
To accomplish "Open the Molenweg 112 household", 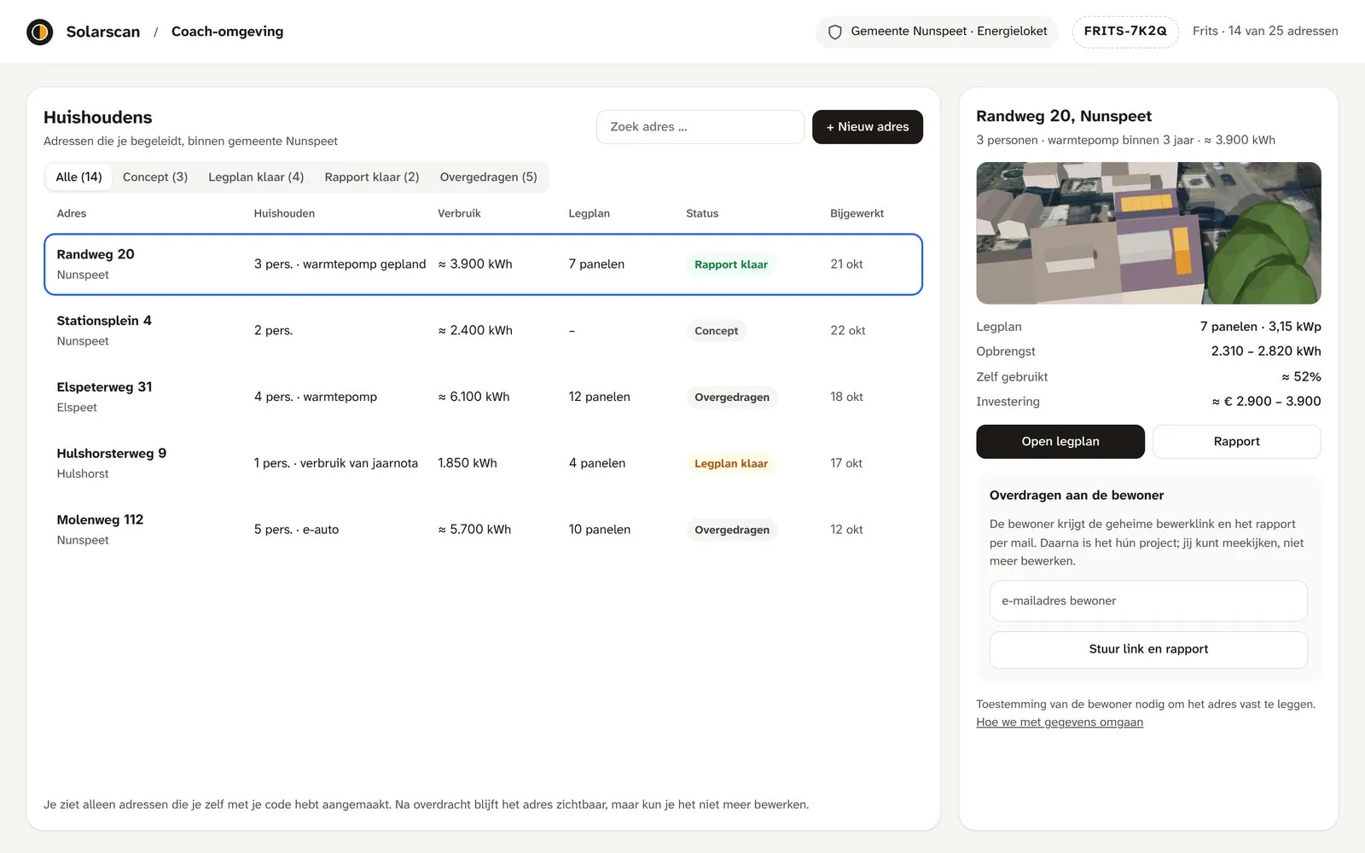I will (483, 530).
